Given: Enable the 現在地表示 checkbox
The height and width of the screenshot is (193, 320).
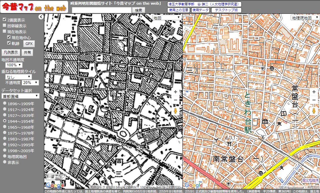Looking at the screenshot, I should (x=4, y=31).
